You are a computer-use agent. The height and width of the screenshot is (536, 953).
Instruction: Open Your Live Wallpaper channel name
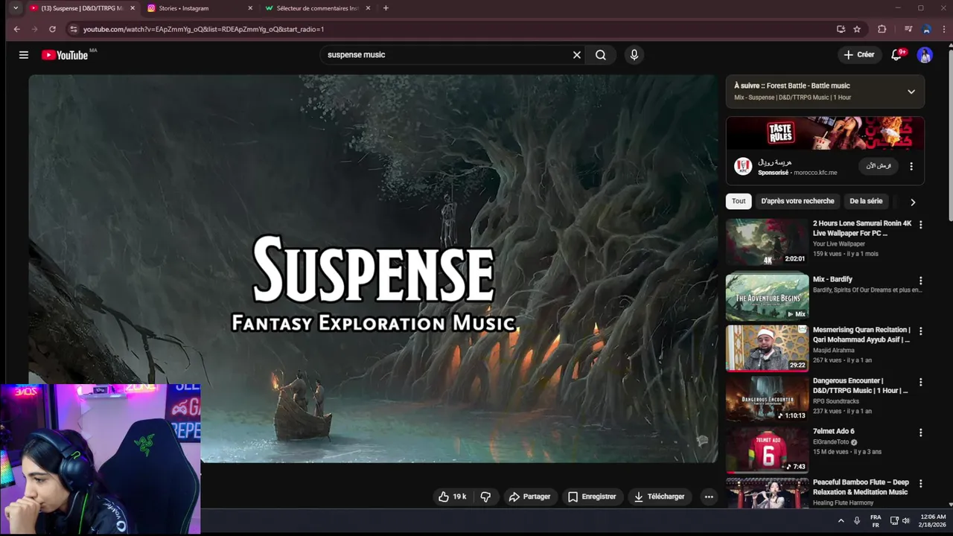[839, 243]
